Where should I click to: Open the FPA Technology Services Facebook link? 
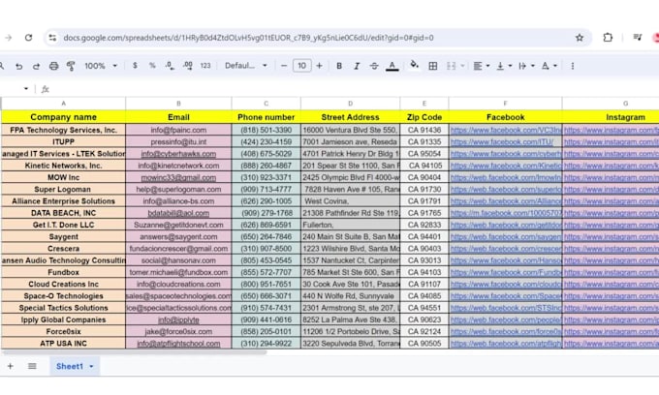point(506,130)
